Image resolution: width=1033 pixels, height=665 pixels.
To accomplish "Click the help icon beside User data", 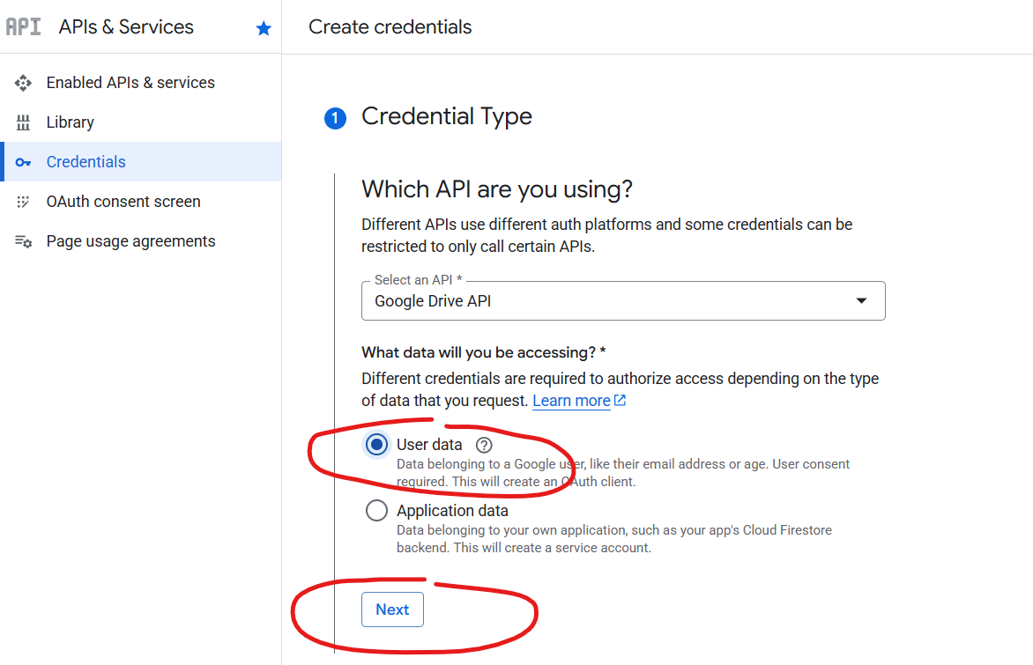I will [483, 445].
